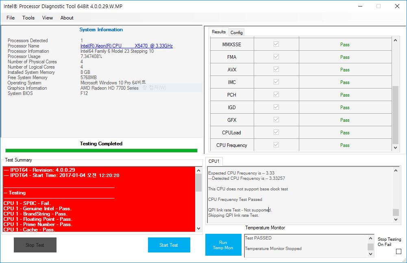
Task: Click Pass result in the MMXSSE row
Action: tap(345, 45)
